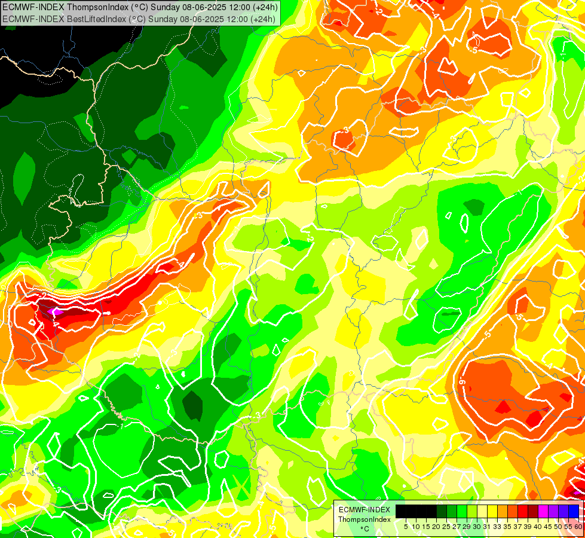Click the ThompsonIndex title line at top
This screenshot has width=585, height=538.
[140, 7]
